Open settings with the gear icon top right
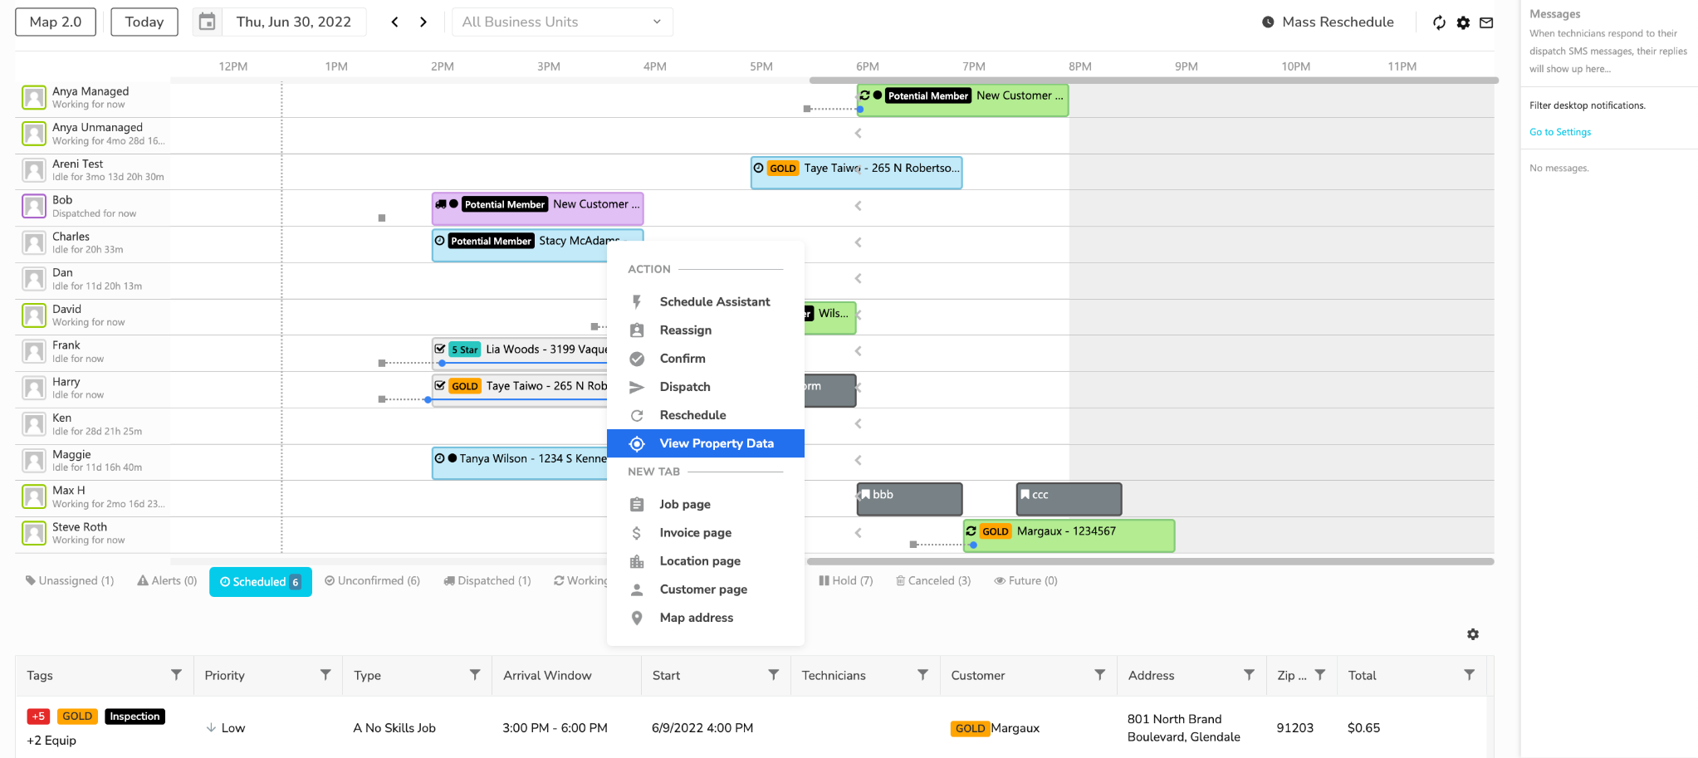This screenshot has height=758, width=1698. (x=1463, y=22)
